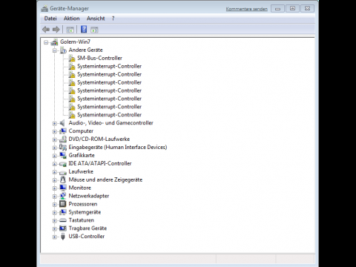Expand Mäuse und andere Zeigegeräte
Image resolution: width=356 pixels, height=267 pixels.
tap(55, 180)
